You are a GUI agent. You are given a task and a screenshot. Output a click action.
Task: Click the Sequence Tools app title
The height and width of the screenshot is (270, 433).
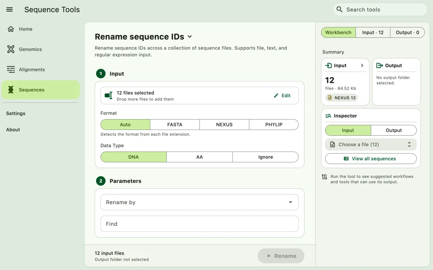click(x=52, y=10)
